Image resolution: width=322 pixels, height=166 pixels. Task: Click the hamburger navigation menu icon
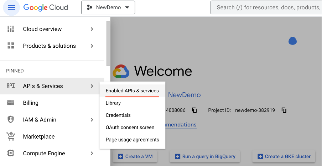(11, 7)
